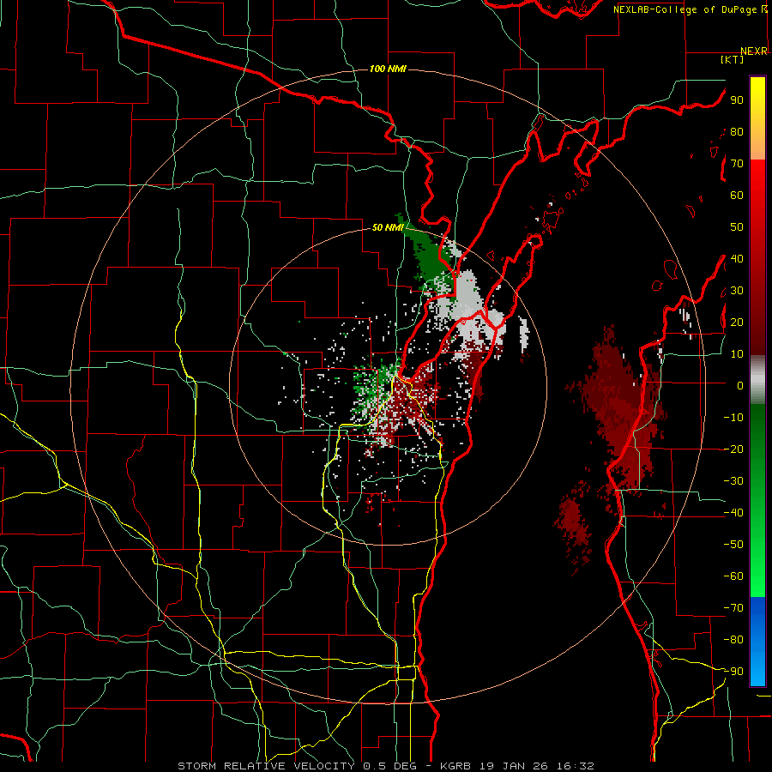Screen dimensions: 772x772
Task: Click the -70 knot scale label
Action: (x=733, y=608)
